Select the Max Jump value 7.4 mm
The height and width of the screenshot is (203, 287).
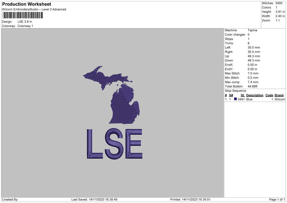click(253, 82)
